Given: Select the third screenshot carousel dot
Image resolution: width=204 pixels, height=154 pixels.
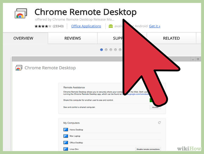Looking at the screenshot, I should click(111, 50).
